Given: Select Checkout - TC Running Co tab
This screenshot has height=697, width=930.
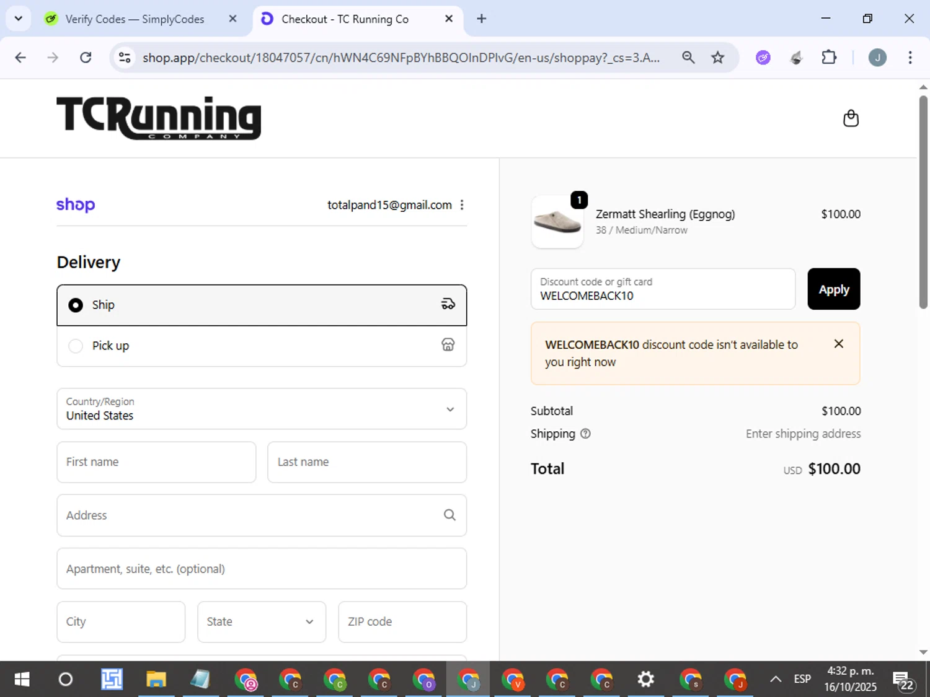Looking at the screenshot, I should click(x=345, y=19).
